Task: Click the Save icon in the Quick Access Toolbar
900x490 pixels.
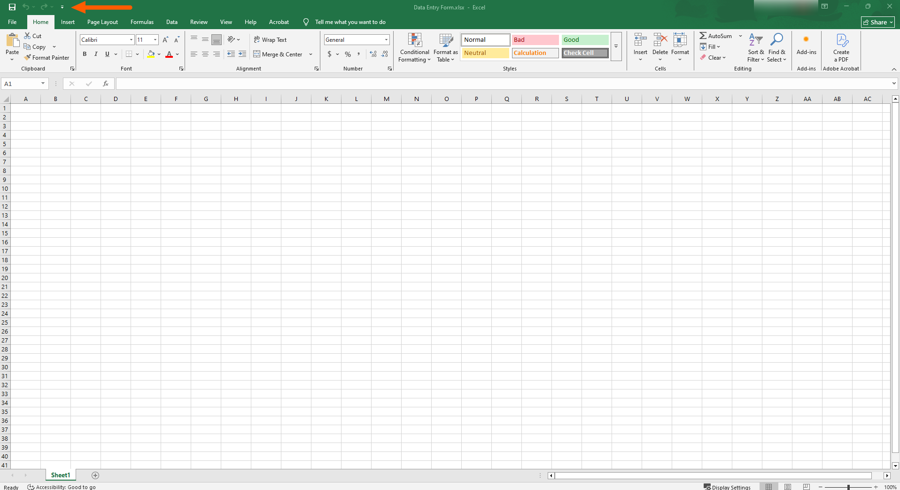Action: click(12, 7)
